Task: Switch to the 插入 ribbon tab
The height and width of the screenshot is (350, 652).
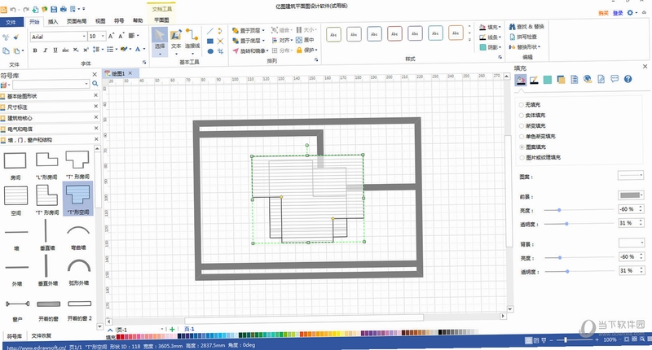Action: tap(53, 21)
